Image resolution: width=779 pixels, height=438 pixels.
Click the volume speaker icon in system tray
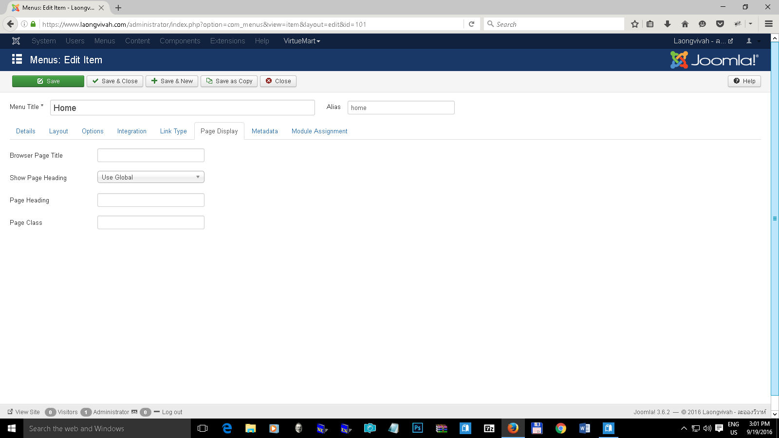coord(707,428)
